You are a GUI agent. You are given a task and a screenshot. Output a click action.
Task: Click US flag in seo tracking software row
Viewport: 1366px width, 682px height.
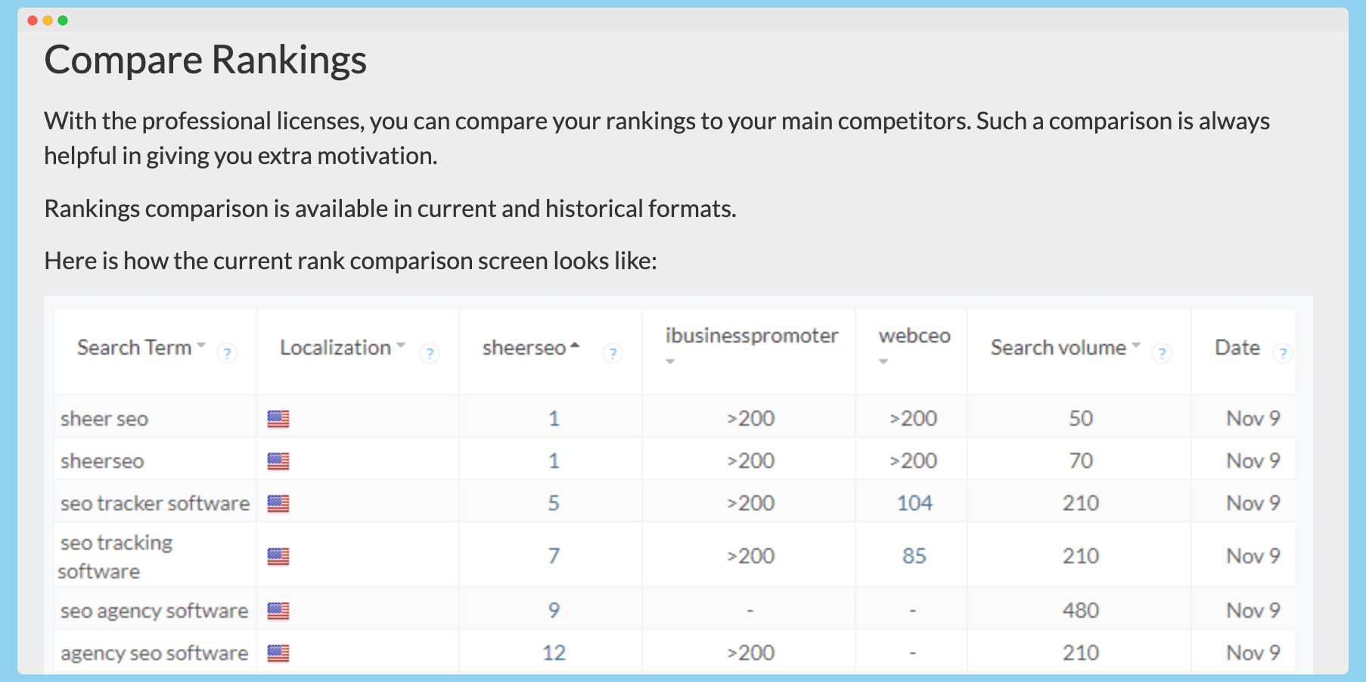pyautogui.click(x=278, y=556)
